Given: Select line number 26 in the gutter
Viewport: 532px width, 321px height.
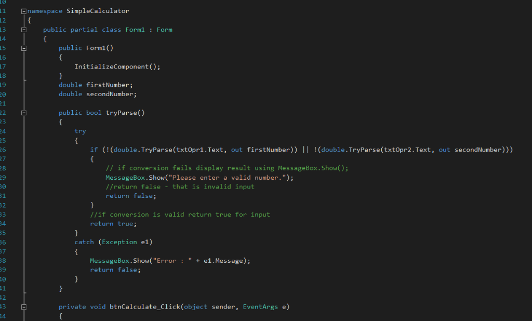Looking at the screenshot, I should click(5, 149).
